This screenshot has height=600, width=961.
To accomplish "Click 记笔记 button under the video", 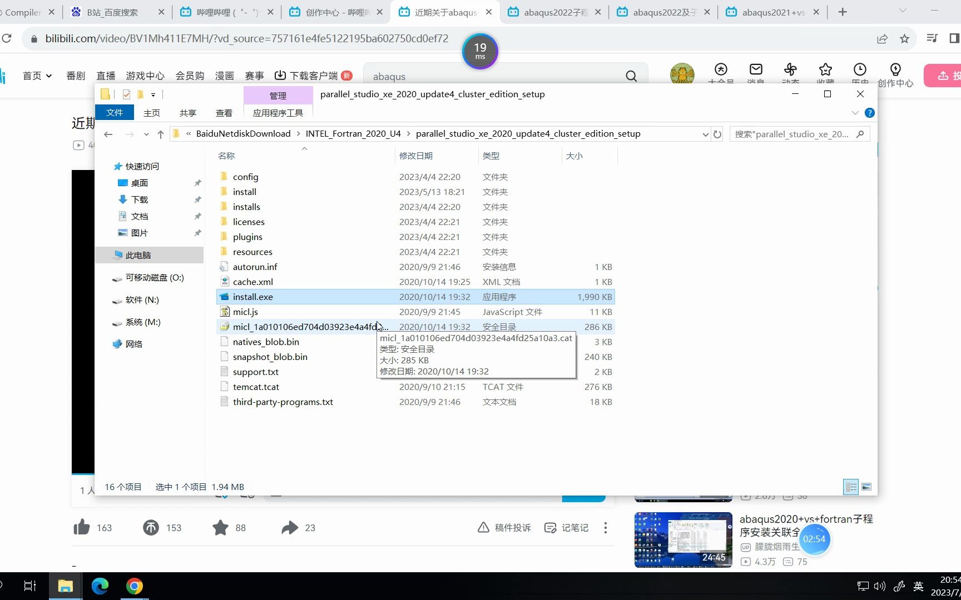I will coord(566,528).
